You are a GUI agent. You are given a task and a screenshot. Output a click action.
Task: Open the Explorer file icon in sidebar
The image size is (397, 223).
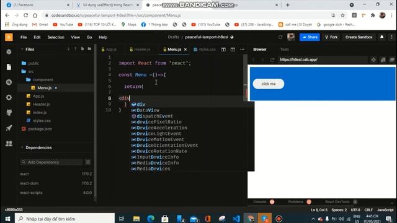(x=9, y=67)
